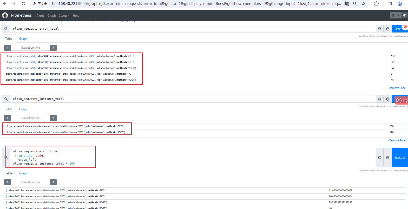The width and height of the screenshot is (408, 209).
Task: Remove the oldxu_requests_instance_total panel
Action: (397, 140)
